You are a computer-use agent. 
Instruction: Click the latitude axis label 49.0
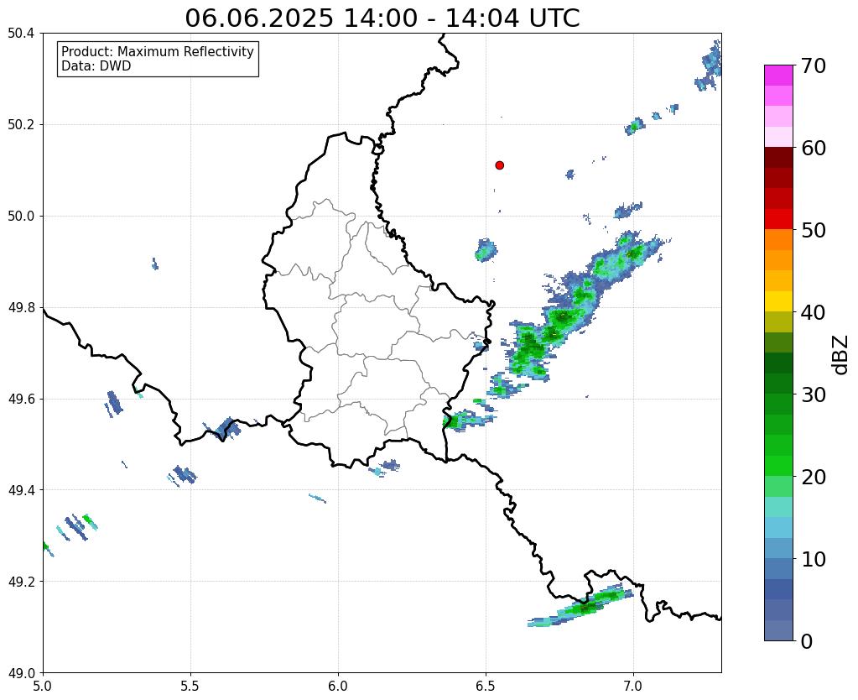21,672
